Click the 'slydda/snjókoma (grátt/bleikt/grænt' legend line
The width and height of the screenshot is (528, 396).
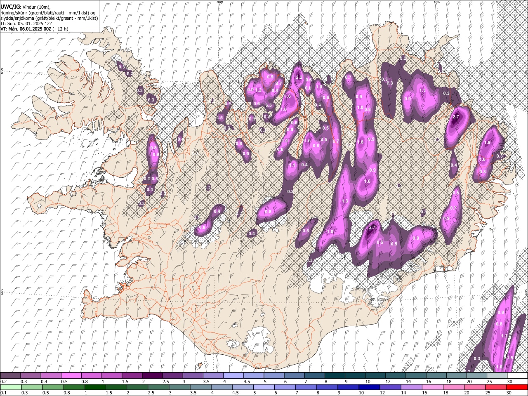[x=49, y=18]
